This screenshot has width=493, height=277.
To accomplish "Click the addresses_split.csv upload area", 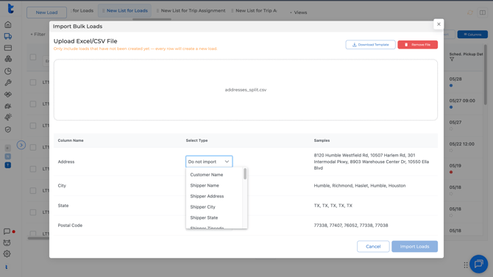I will point(246,90).
